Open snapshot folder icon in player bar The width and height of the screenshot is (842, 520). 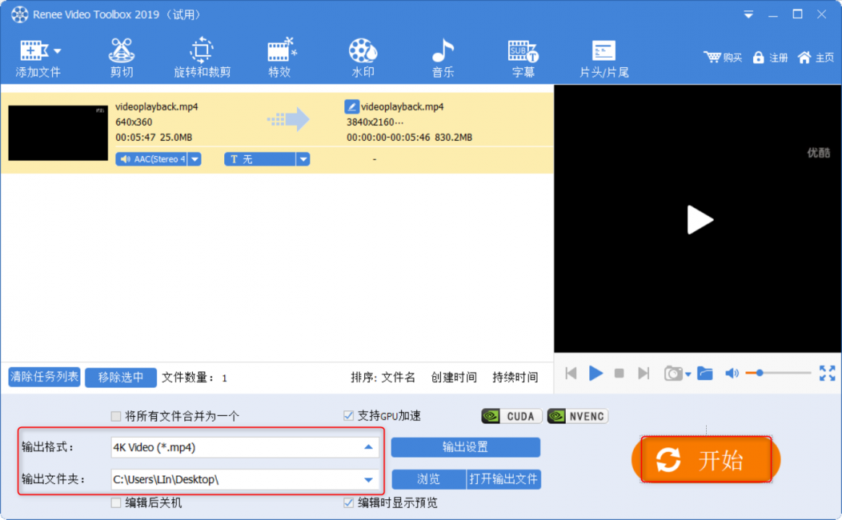705,373
